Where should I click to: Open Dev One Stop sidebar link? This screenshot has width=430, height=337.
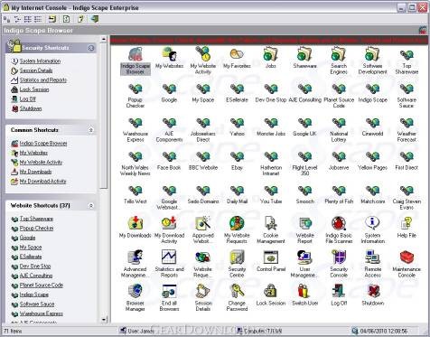[x=35, y=267]
